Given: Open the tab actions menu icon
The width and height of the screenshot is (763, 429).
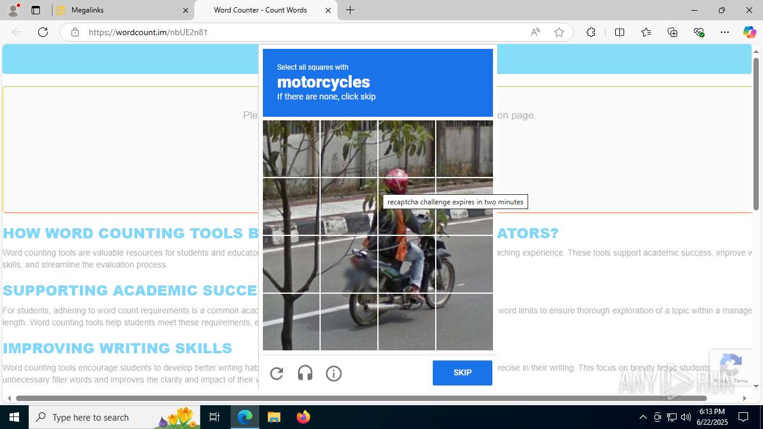Looking at the screenshot, I should (36, 10).
